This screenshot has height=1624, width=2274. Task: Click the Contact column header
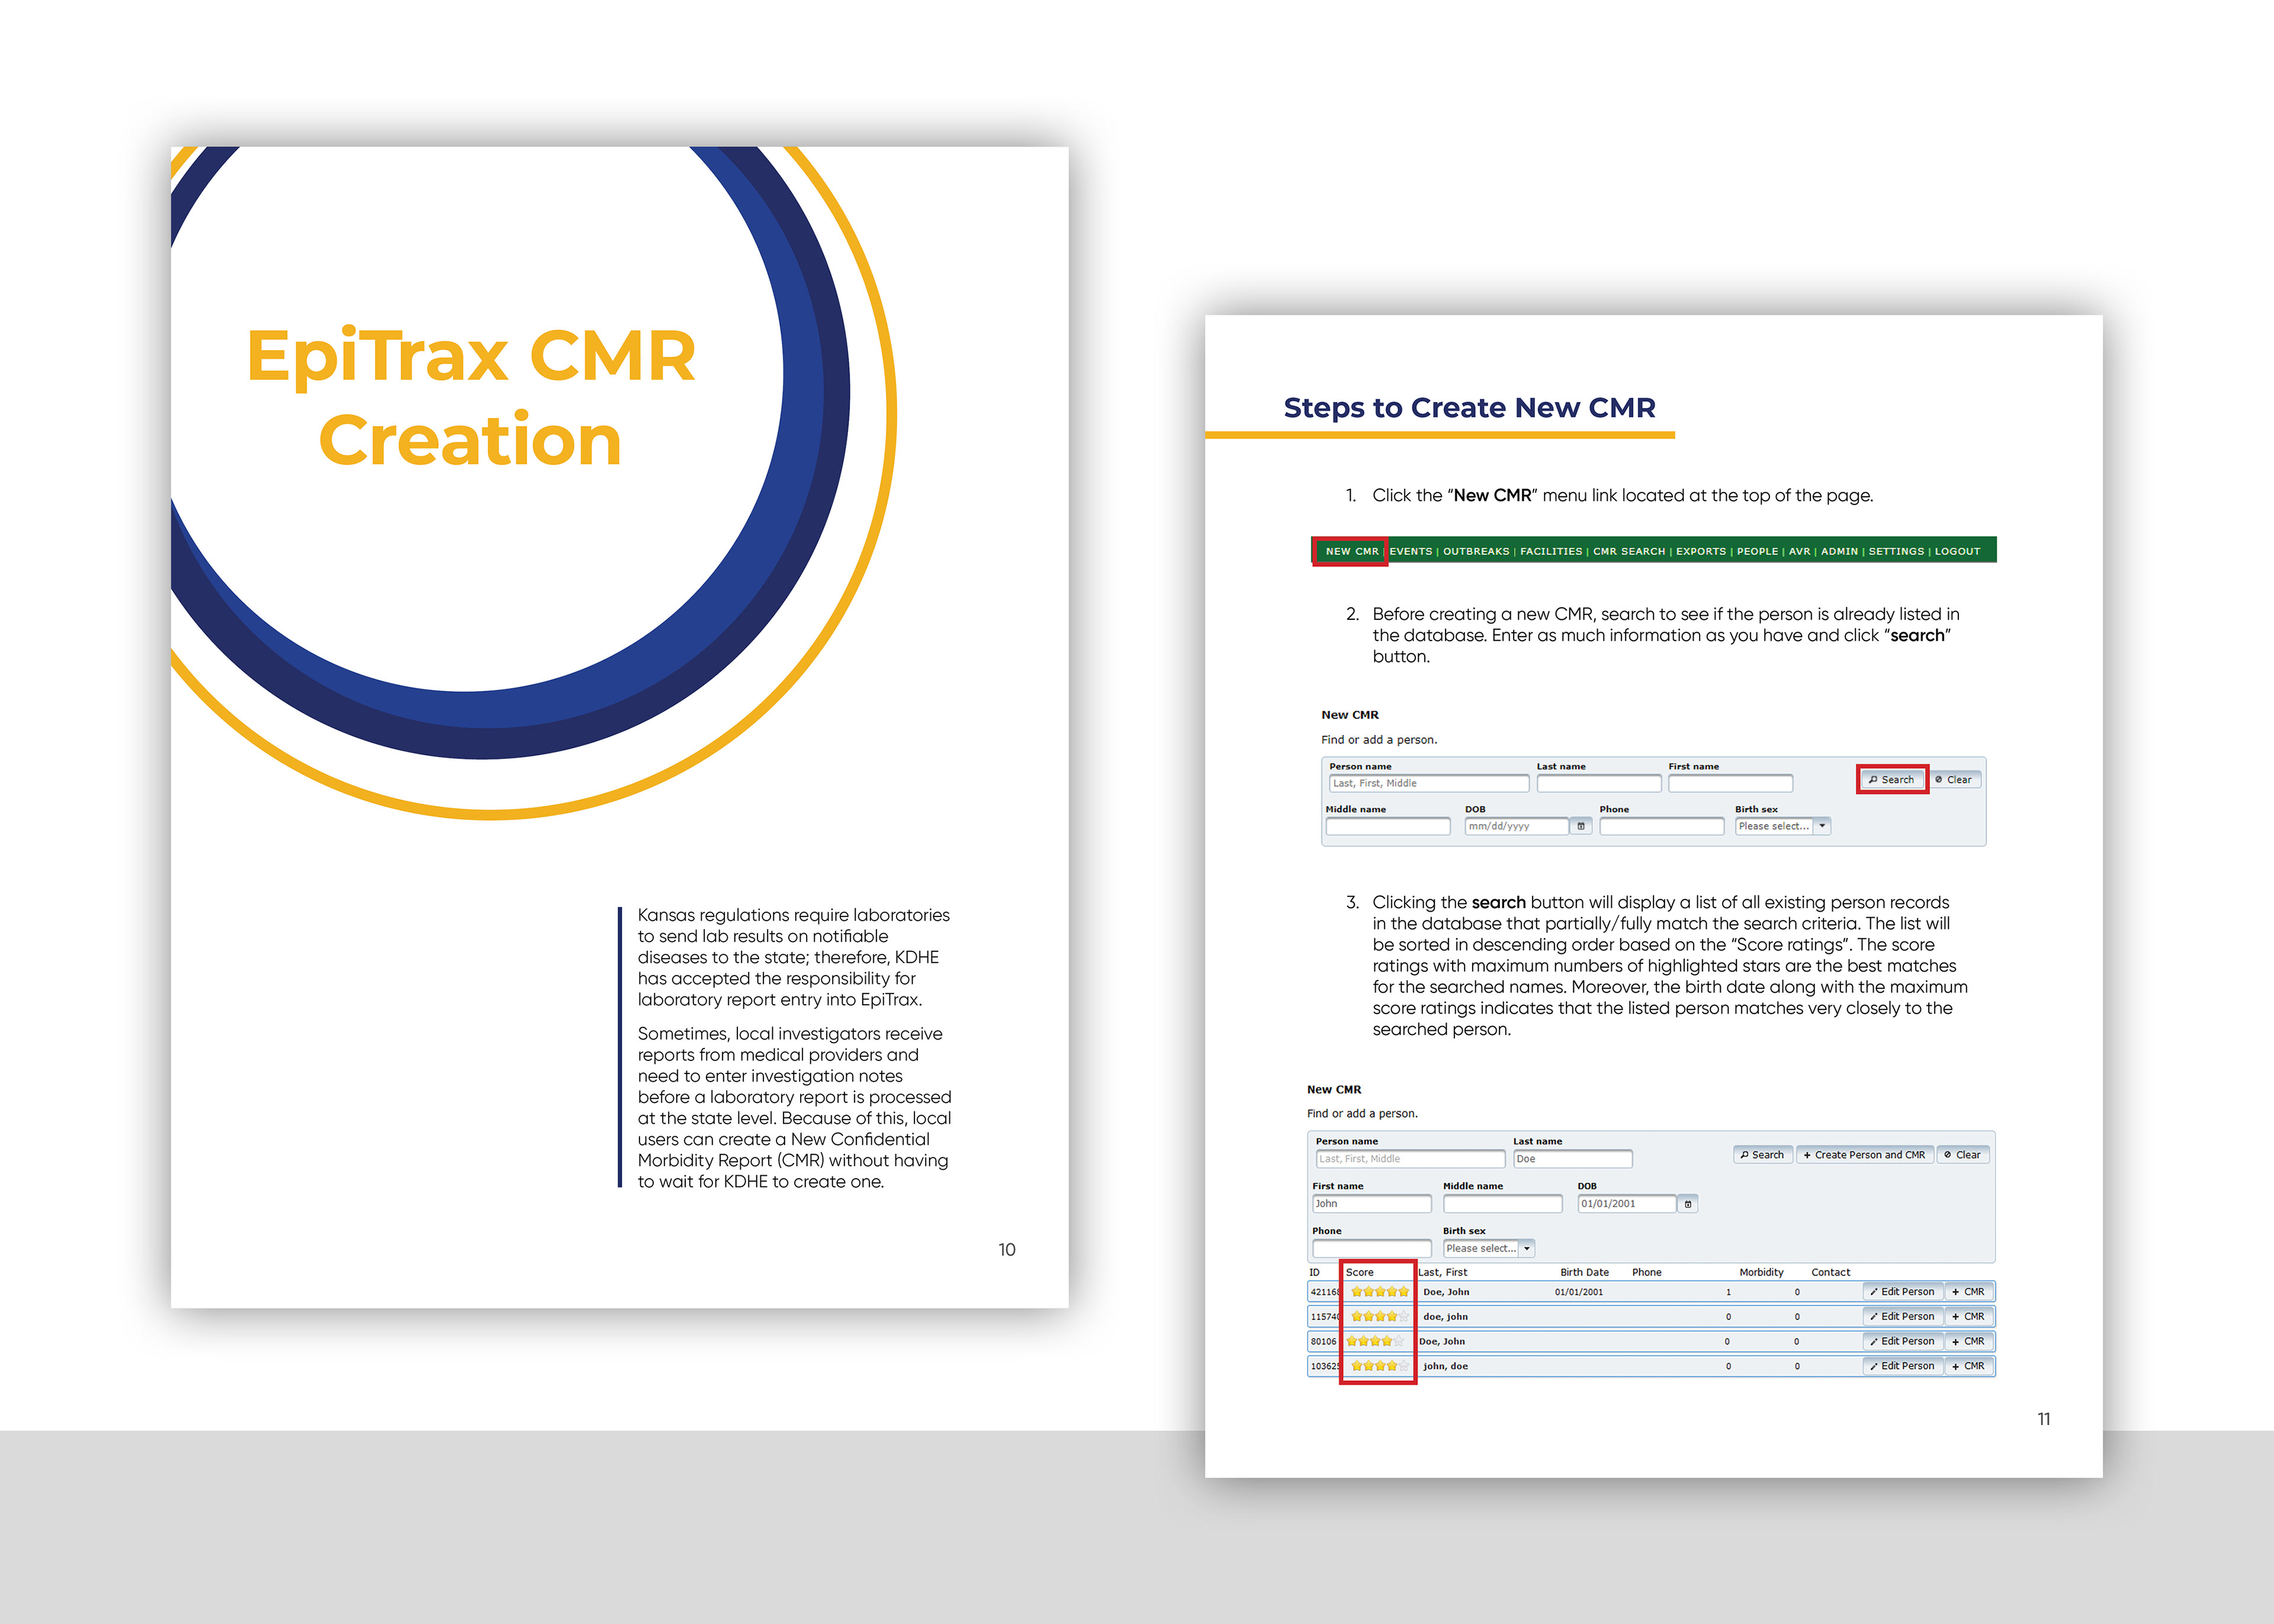coord(1830,1273)
